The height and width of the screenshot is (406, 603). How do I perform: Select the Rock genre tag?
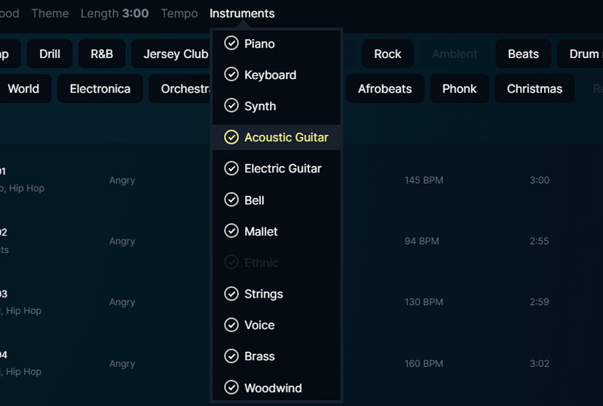pos(387,54)
